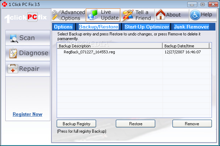The height and width of the screenshot is (146, 220).
Task: Click the Help accessibility icon
Action: point(195,15)
